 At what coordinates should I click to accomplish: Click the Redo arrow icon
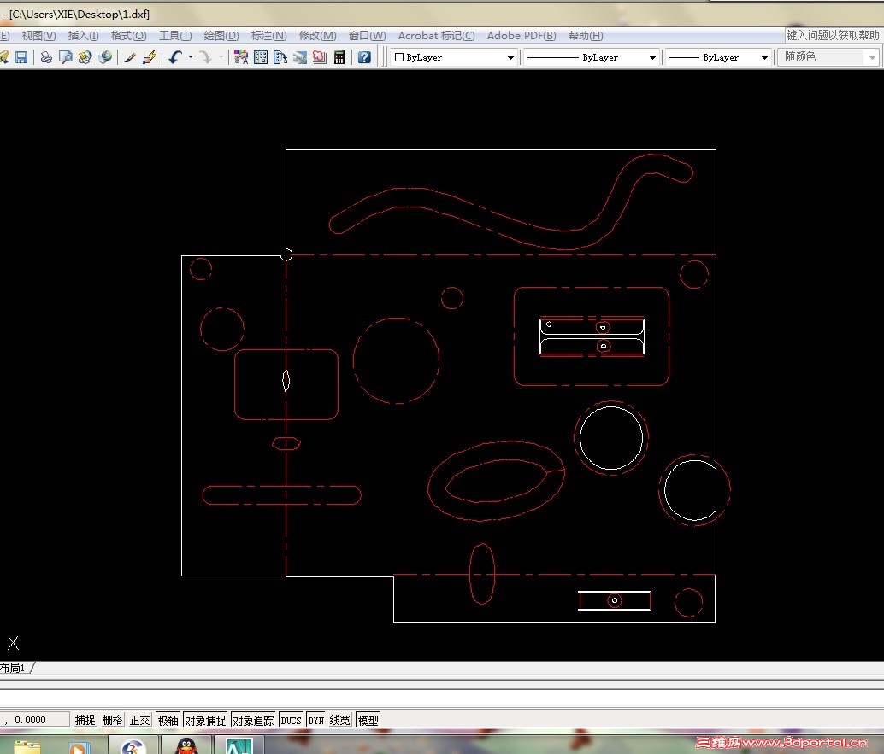pos(206,57)
